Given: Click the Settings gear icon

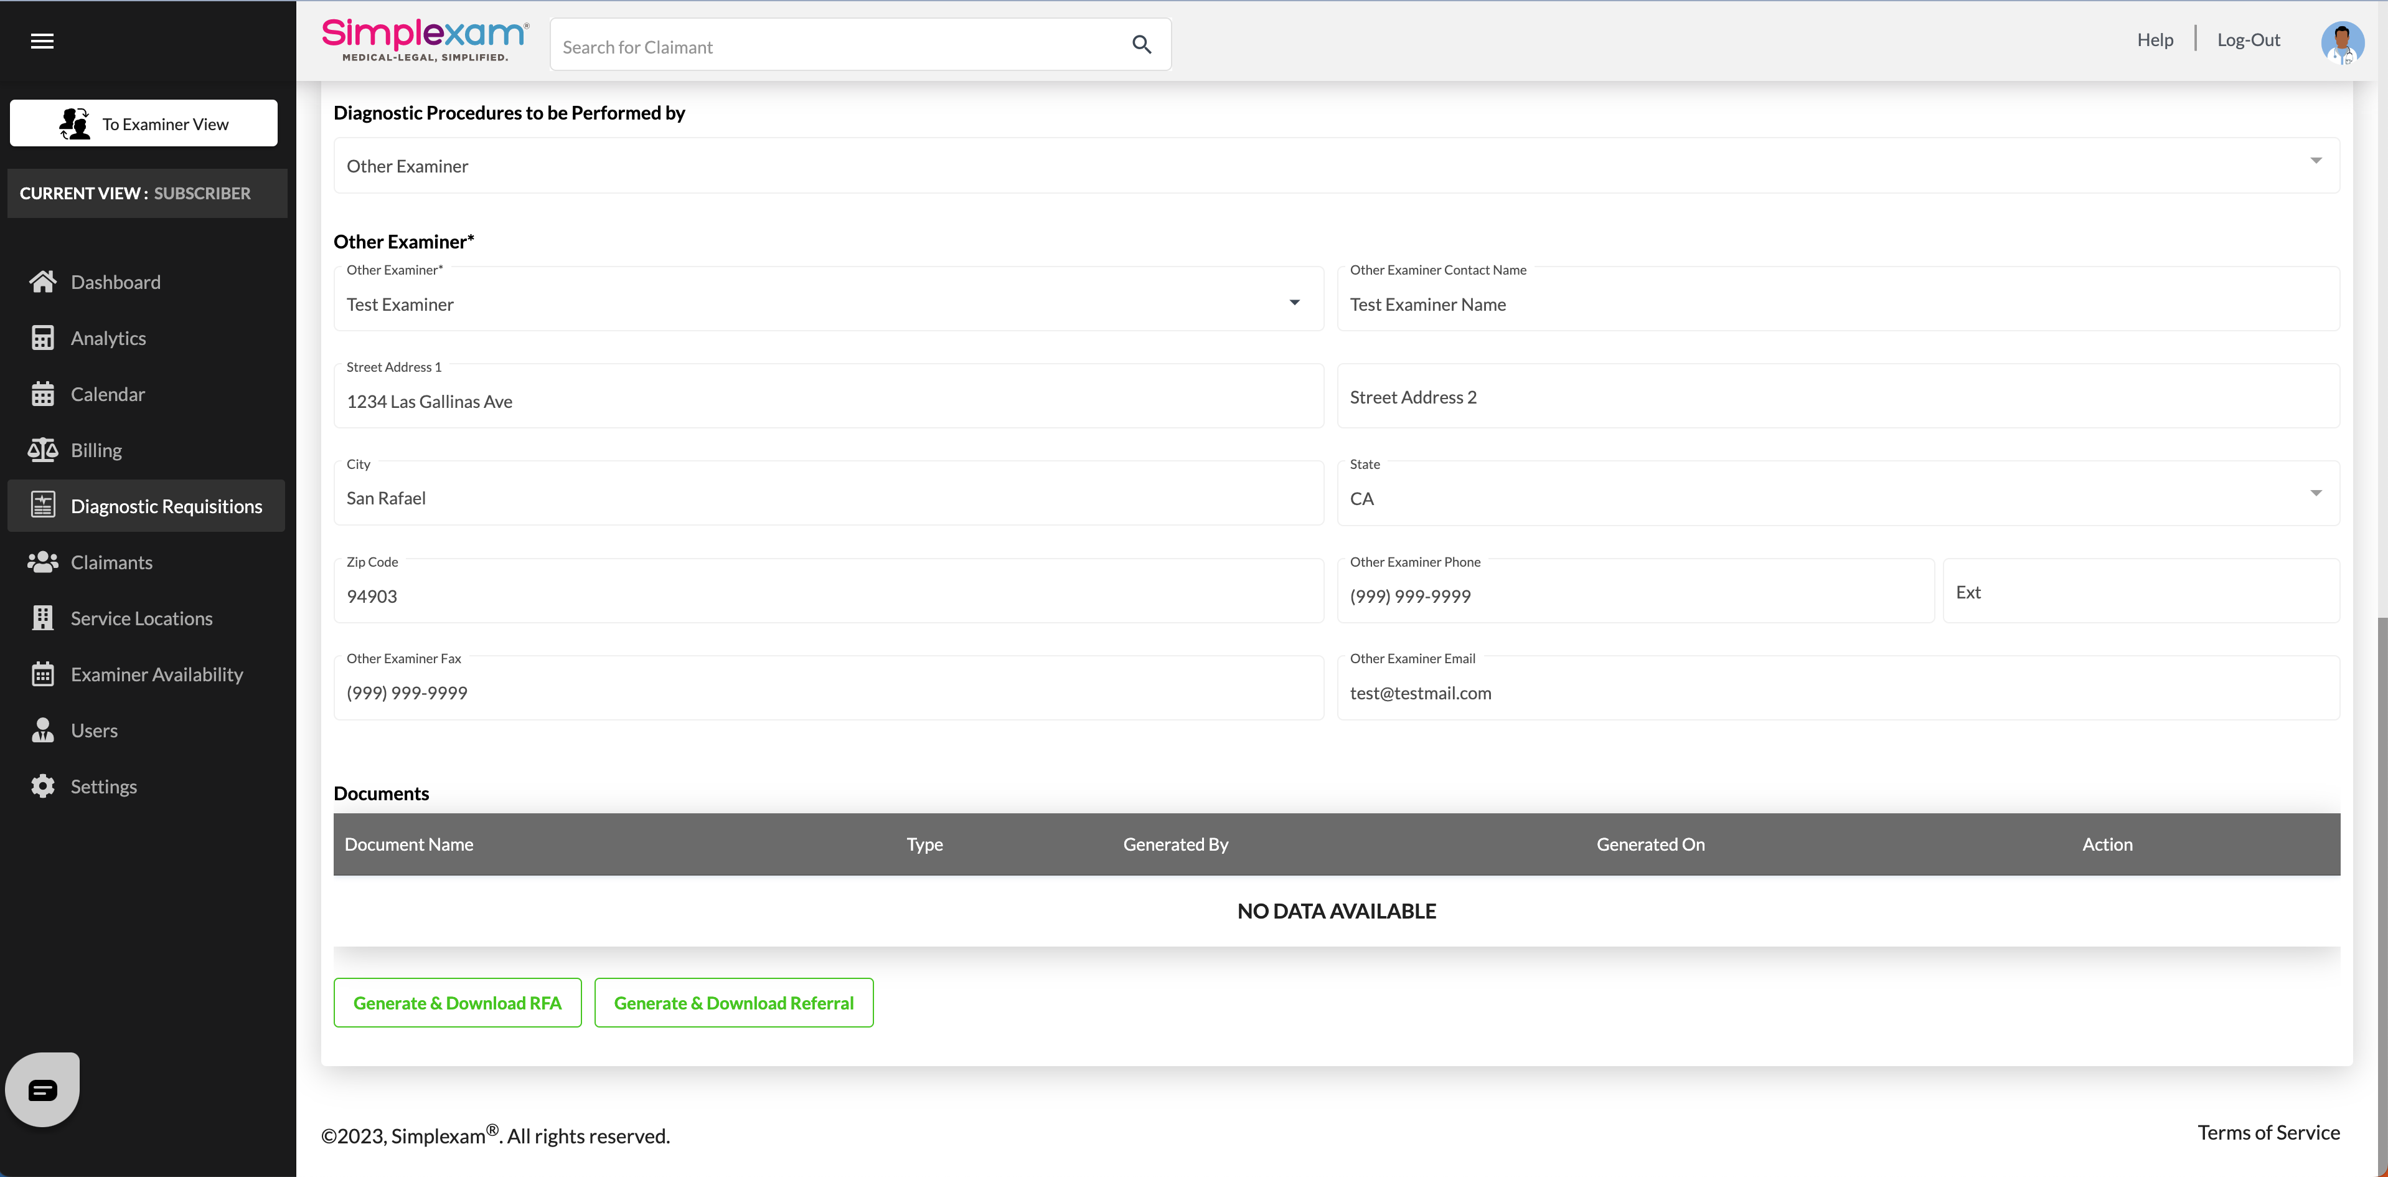Looking at the screenshot, I should [x=42, y=785].
